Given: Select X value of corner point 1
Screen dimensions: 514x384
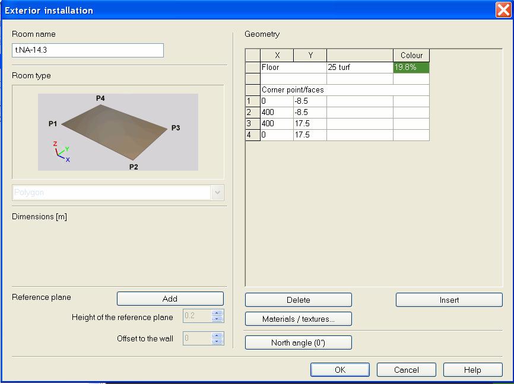Looking at the screenshot, I should tap(277, 101).
